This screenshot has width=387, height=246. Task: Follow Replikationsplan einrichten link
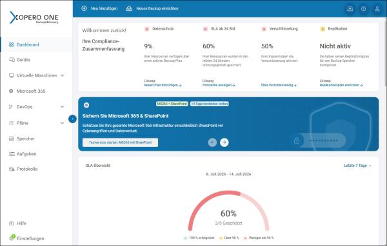click(341, 85)
